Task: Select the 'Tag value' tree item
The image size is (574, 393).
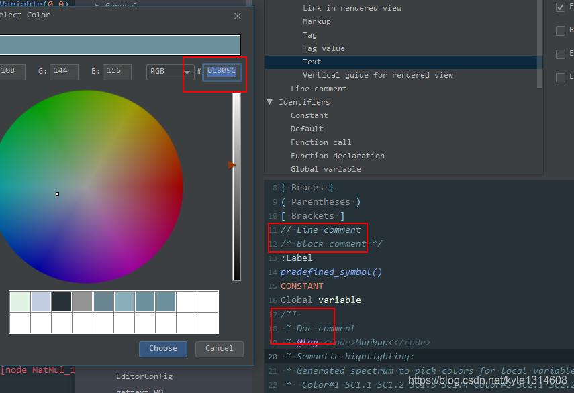Action: click(x=324, y=48)
